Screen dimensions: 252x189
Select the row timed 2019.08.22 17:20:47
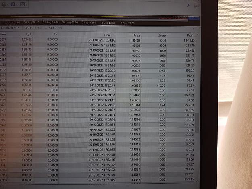pos(98,85)
